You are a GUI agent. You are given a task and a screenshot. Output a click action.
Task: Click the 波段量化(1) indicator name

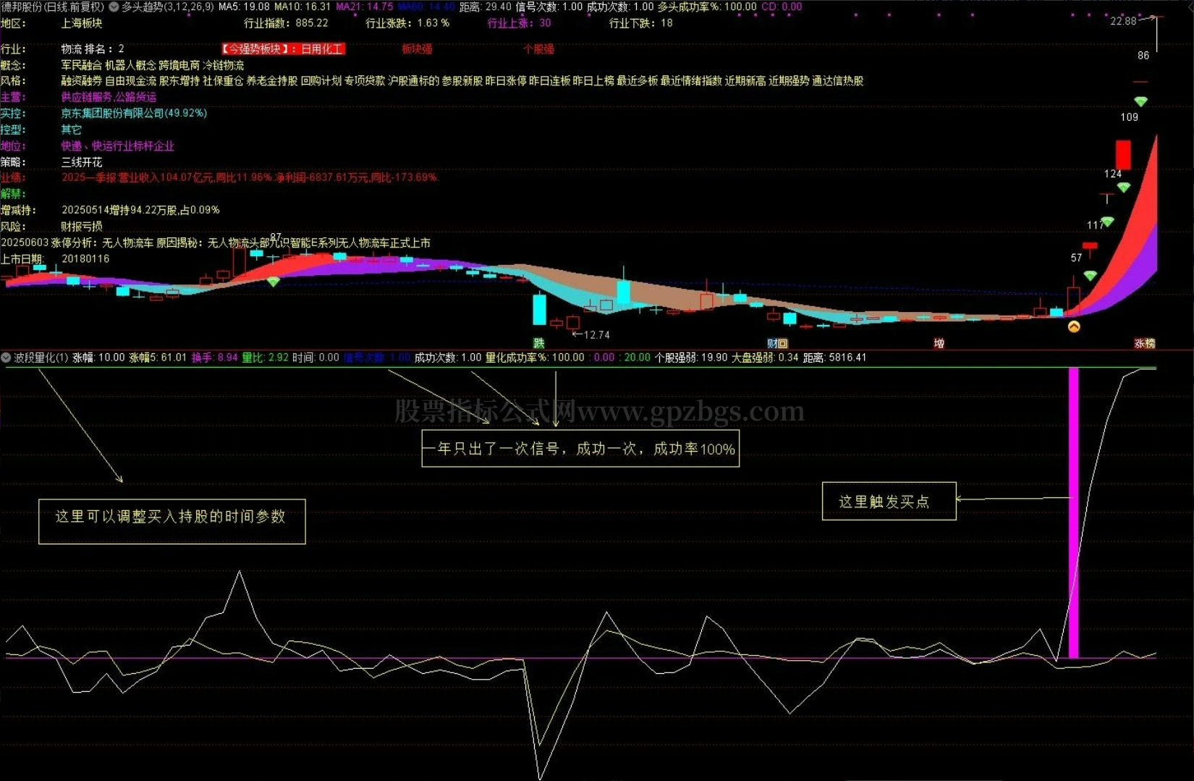click(x=41, y=358)
